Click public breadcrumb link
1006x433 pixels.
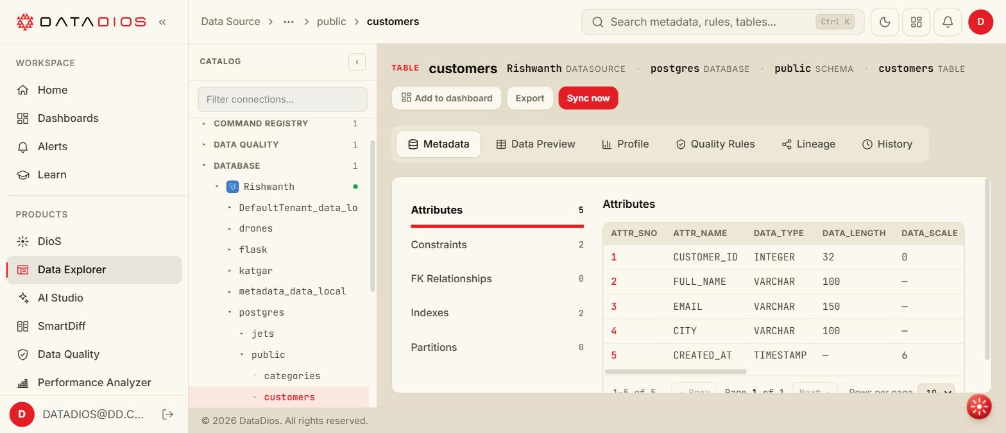(331, 22)
